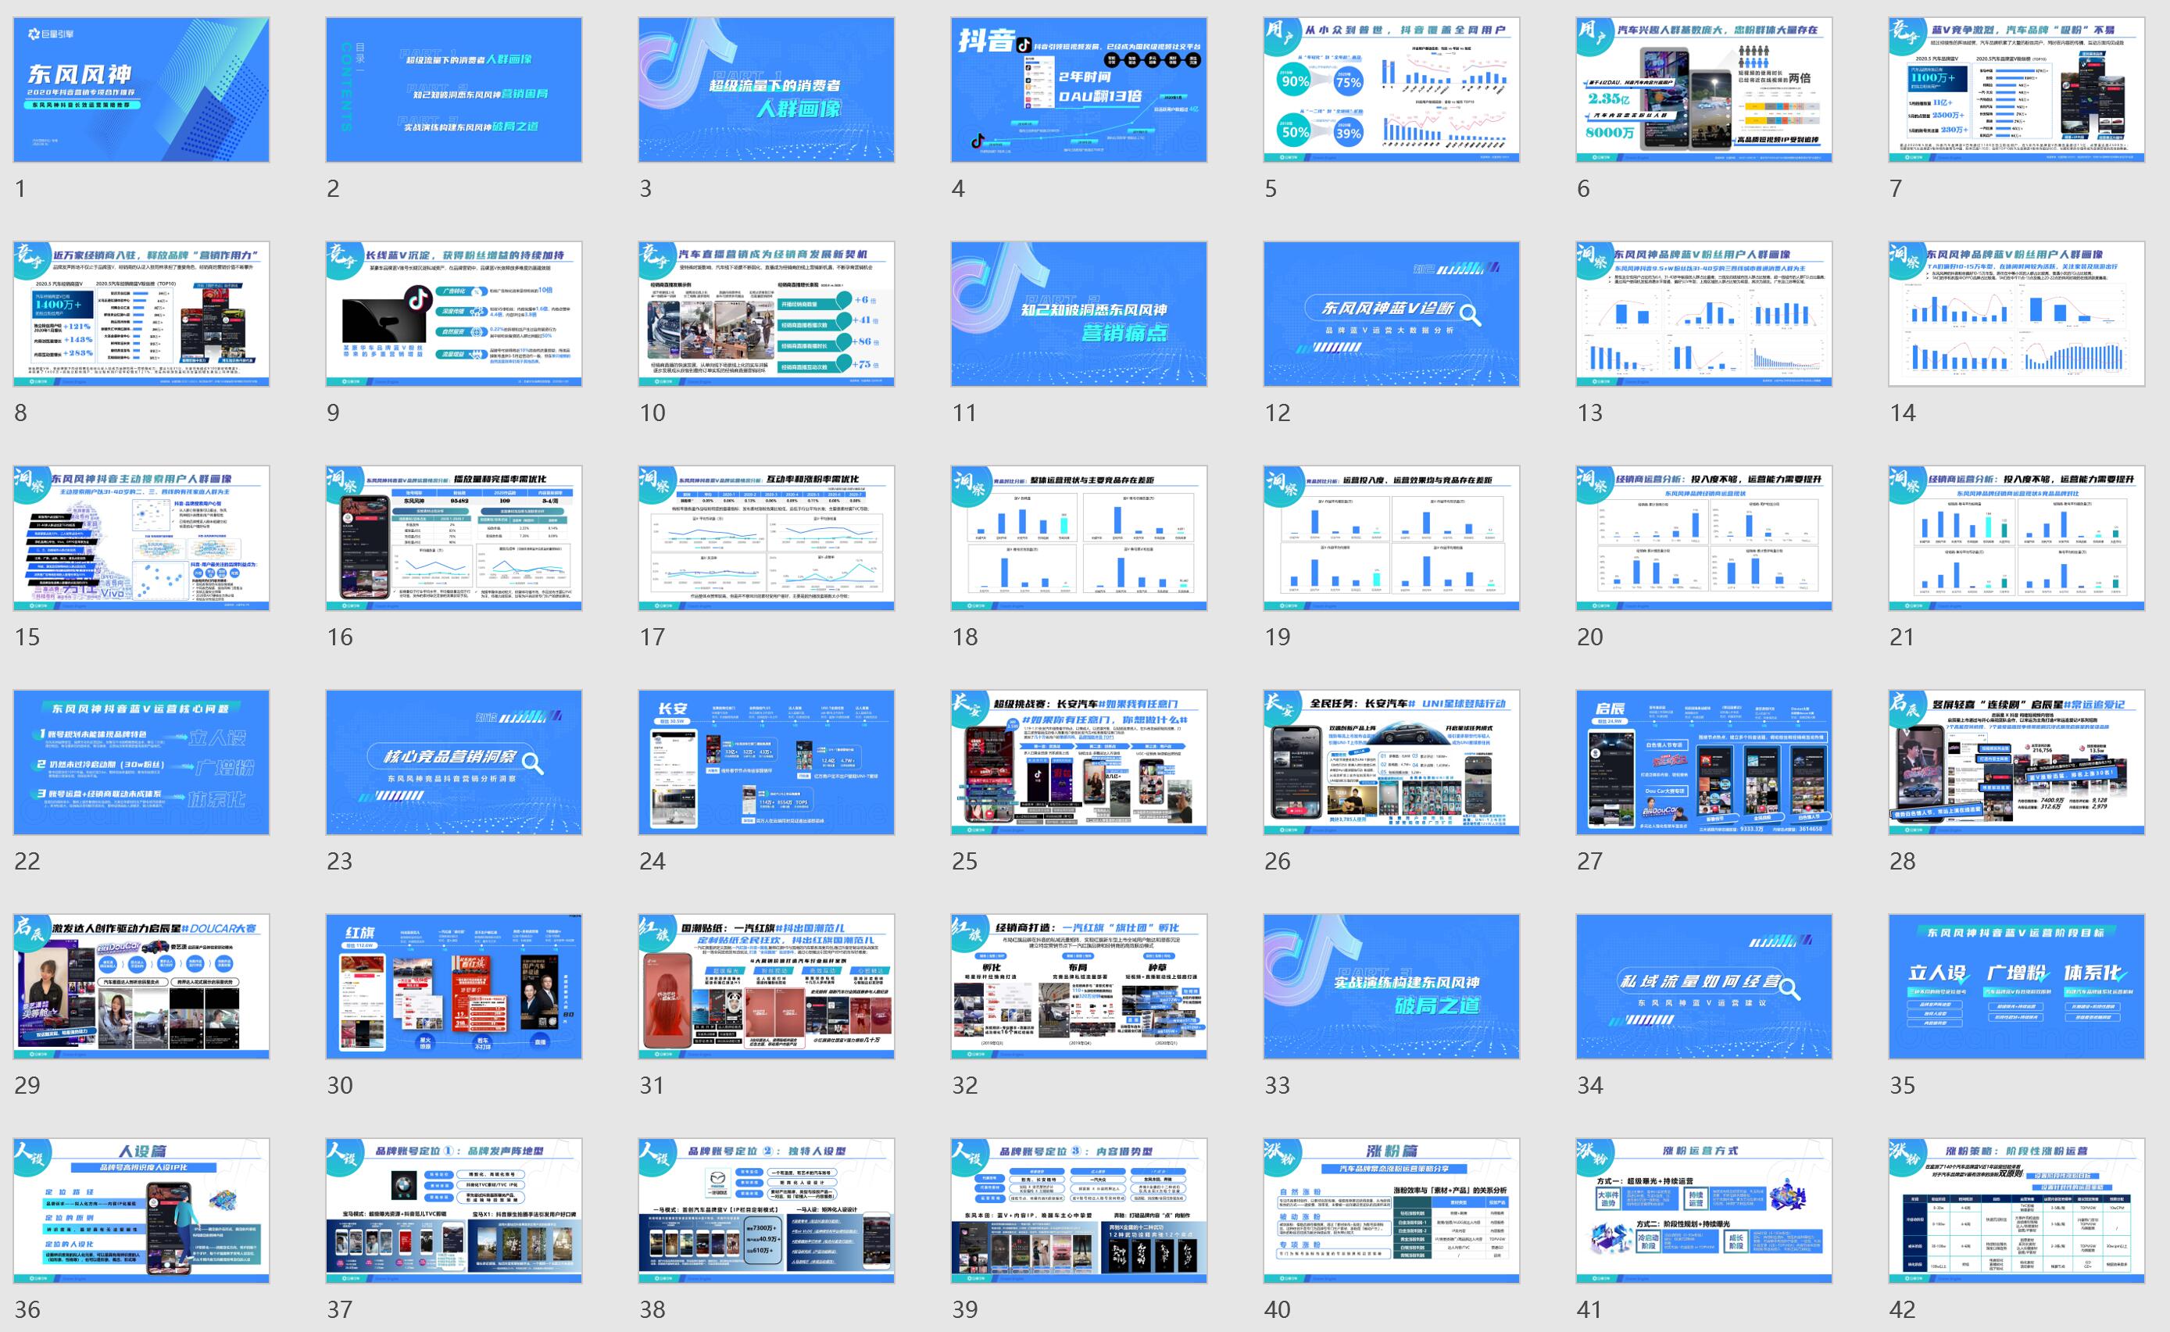Select slide 23 核心竞品营销洞察
The width and height of the screenshot is (2170, 1332).
(x=454, y=762)
